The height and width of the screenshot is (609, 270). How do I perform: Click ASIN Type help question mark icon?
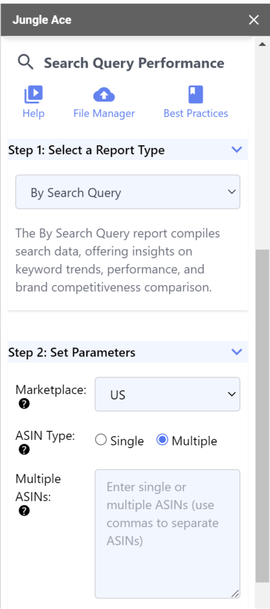24,450
